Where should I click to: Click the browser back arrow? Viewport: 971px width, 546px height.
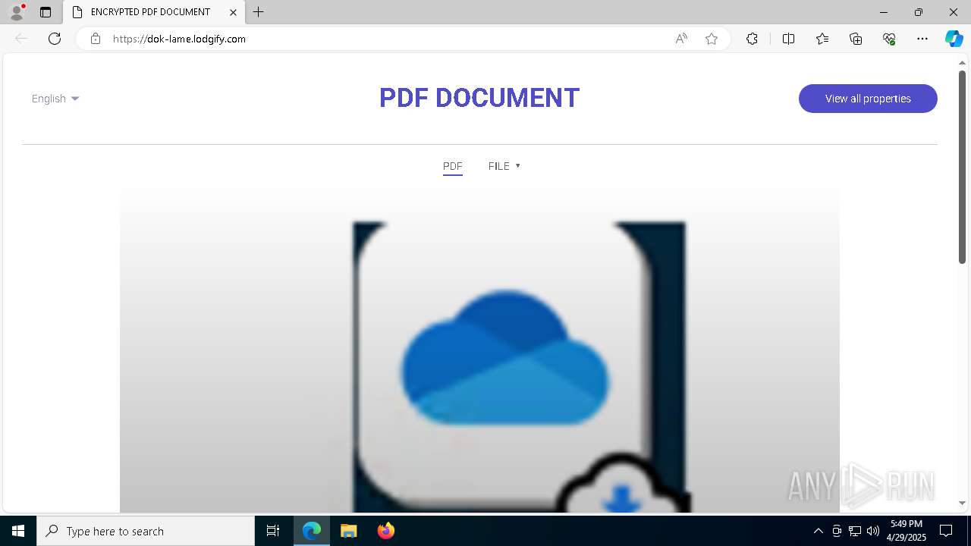click(x=21, y=39)
